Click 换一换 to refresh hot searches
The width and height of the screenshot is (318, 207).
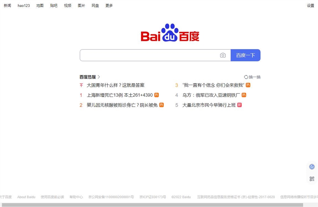click(254, 77)
